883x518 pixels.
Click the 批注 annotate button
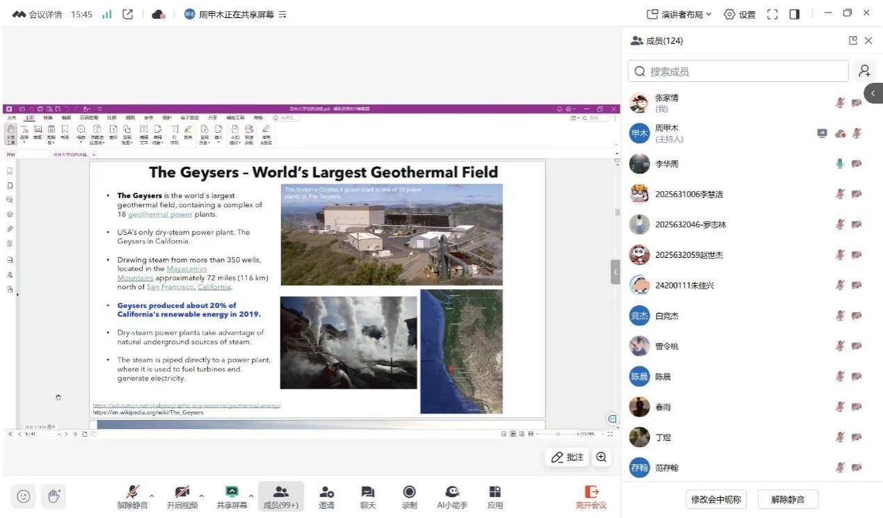(x=568, y=457)
